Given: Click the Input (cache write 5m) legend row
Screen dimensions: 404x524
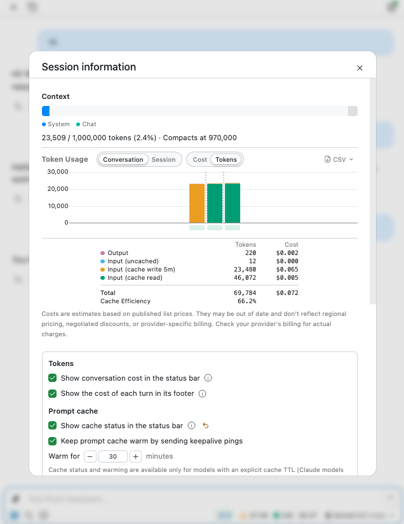Looking at the screenshot, I should 199,270.
